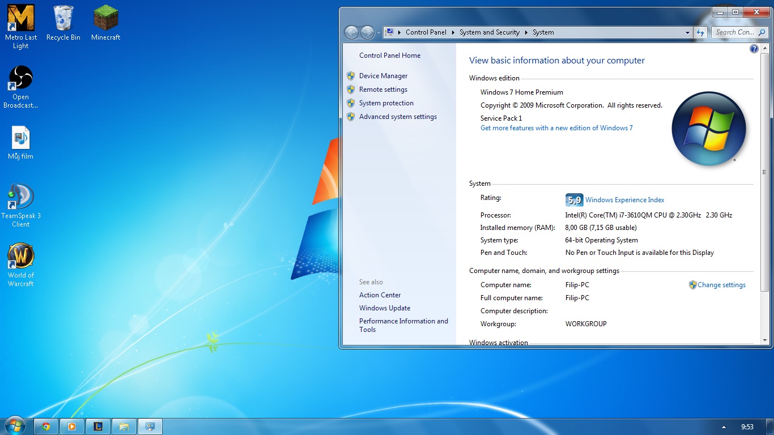
Task: Open the Metro Last Light desktop shortcut
Action: (x=21, y=27)
